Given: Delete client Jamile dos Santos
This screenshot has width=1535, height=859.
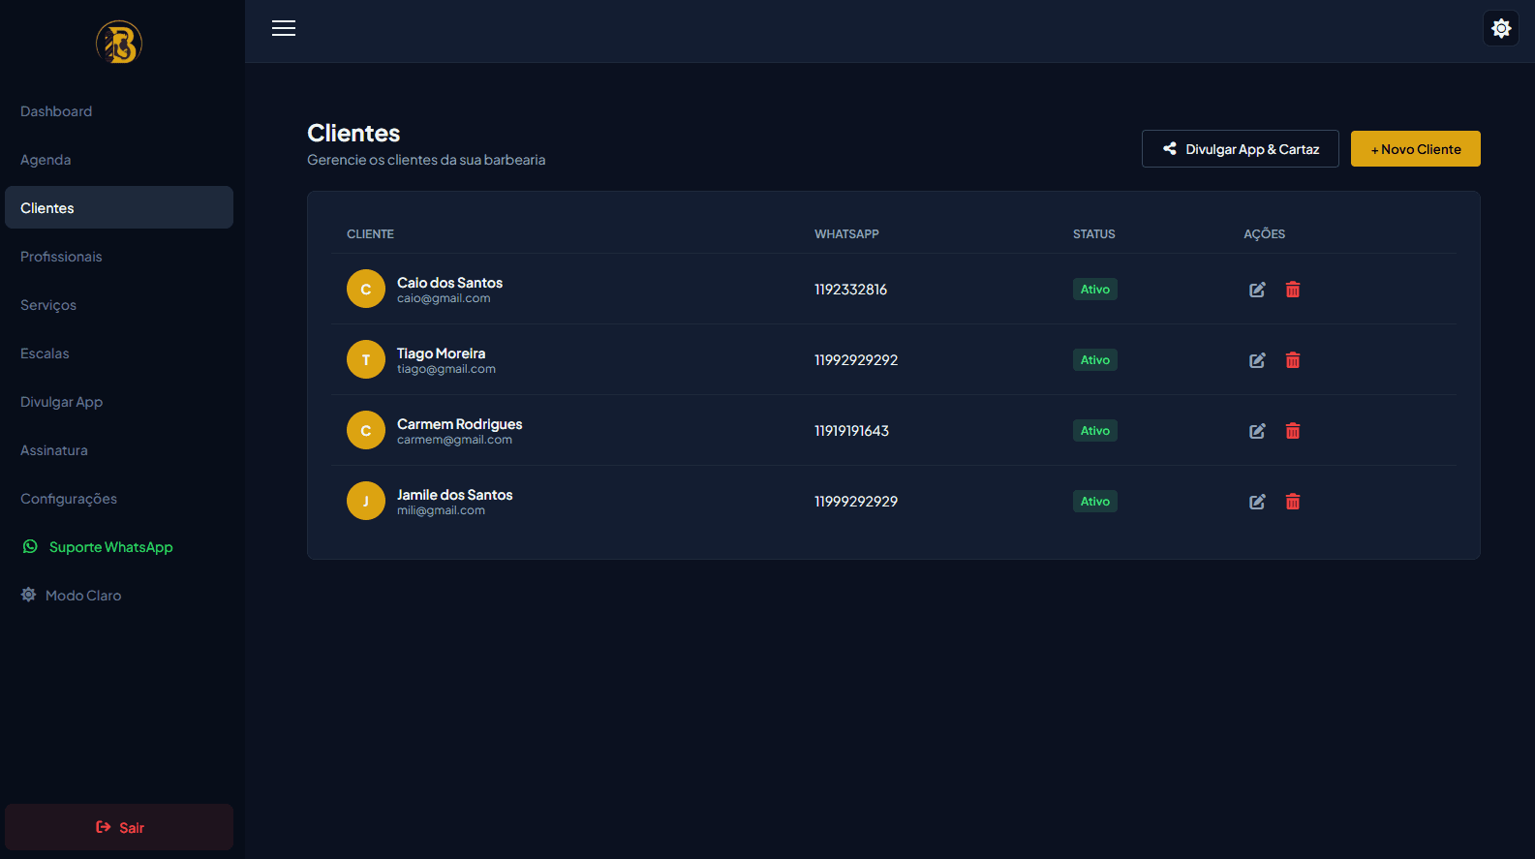Looking at the screenshot, I should click(x=1293, y=502).
